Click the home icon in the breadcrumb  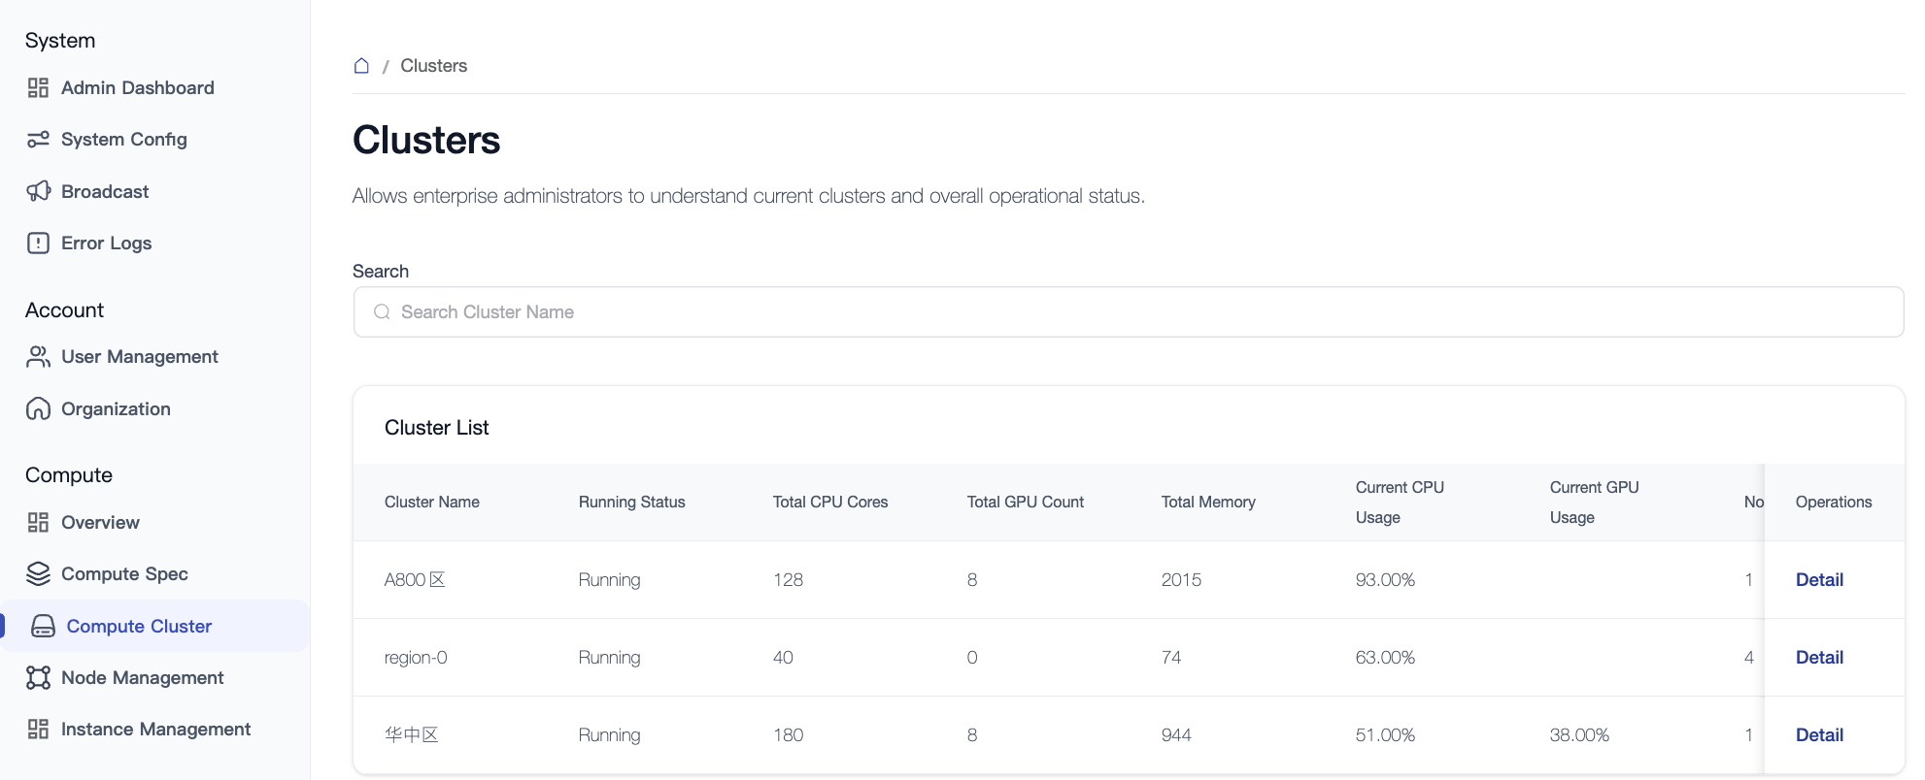pos(361,66)
